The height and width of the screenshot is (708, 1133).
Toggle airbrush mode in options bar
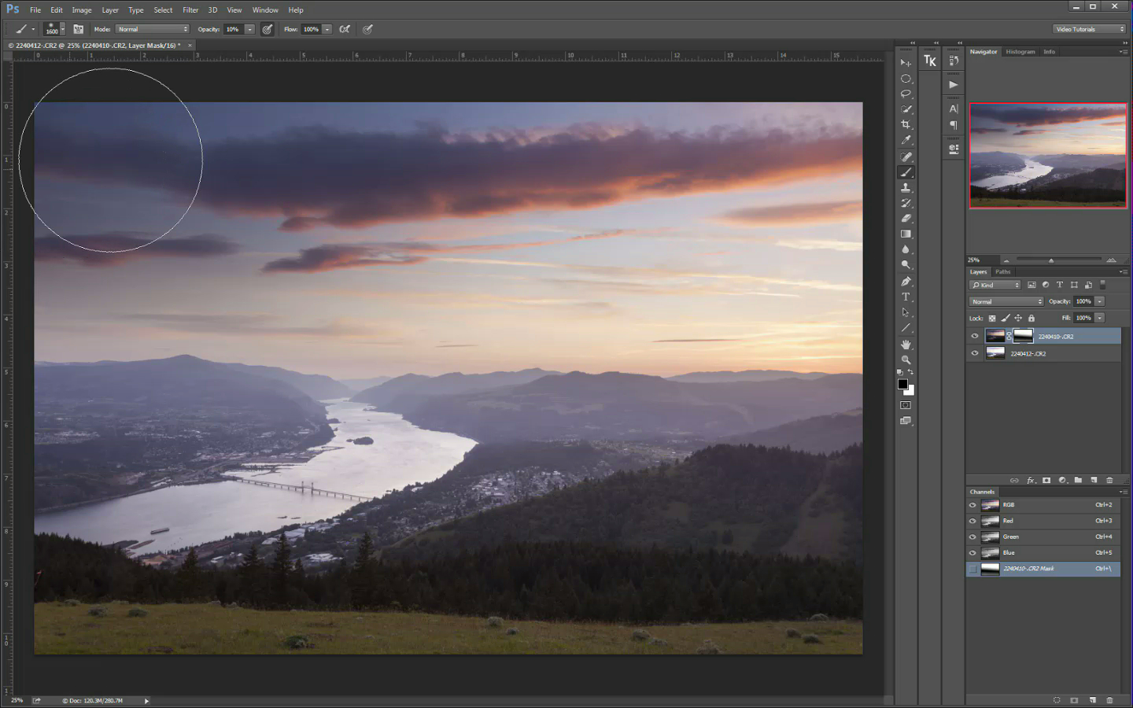pyautogui.click(x=345, y=29)
